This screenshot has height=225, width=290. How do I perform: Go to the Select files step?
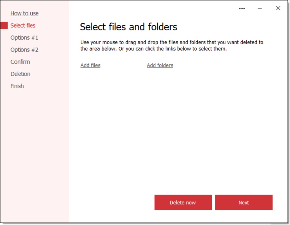23,26
